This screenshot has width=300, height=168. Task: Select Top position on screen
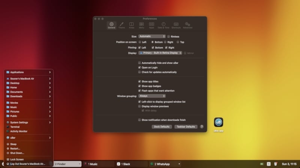[178, 42]
